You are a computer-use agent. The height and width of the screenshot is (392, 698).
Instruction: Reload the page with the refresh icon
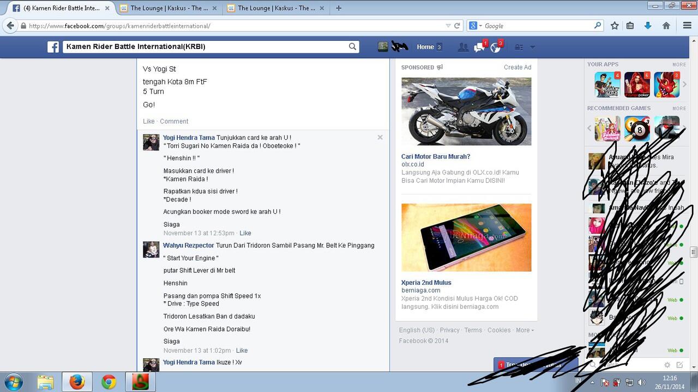coord(457,26)
